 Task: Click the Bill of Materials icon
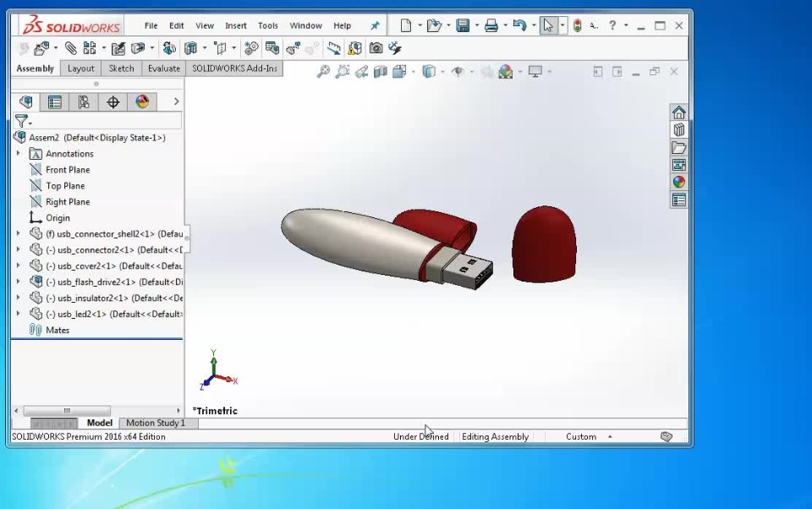click(x=272, y=49)
